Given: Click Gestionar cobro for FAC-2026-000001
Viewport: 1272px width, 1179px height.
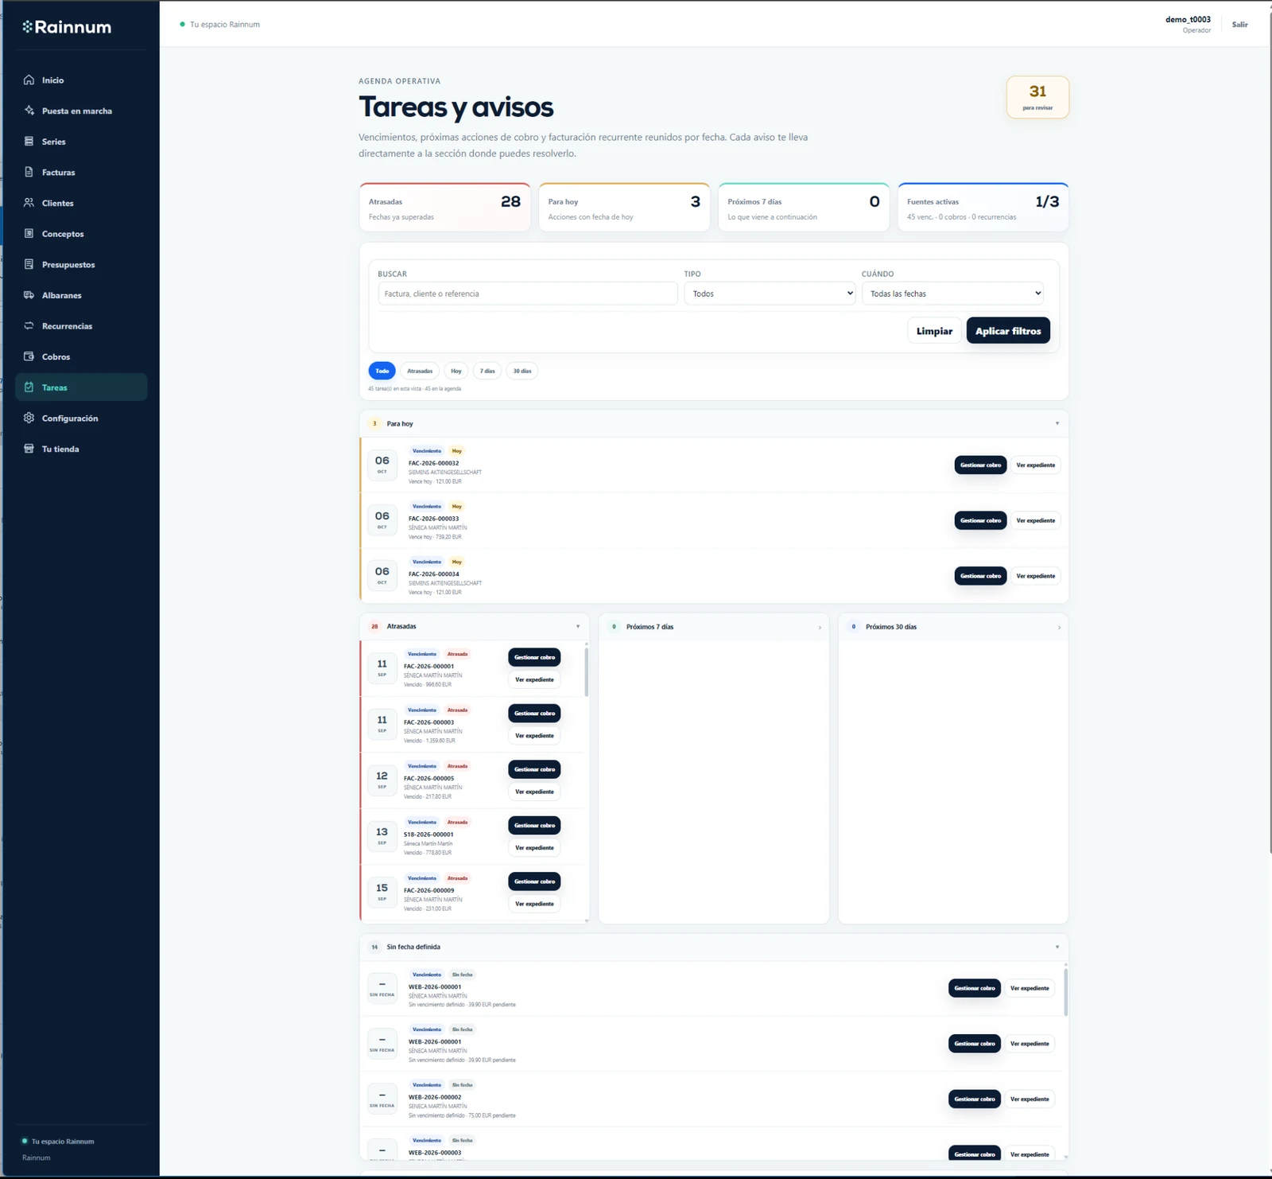Looking at the screenshot, I should click(534, 657).
